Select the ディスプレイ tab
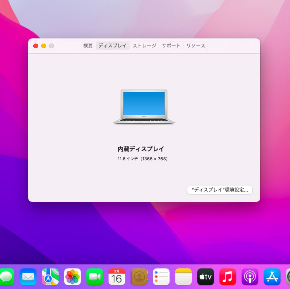Viewport: 290px width, 289px height. (x=113, y=46)
